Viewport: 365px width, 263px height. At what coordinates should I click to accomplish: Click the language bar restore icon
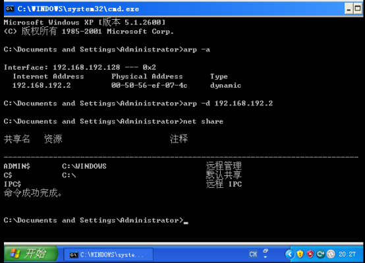tap(266, 251)
